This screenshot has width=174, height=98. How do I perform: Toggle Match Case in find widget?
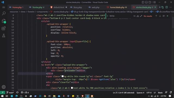coord(134,16)
